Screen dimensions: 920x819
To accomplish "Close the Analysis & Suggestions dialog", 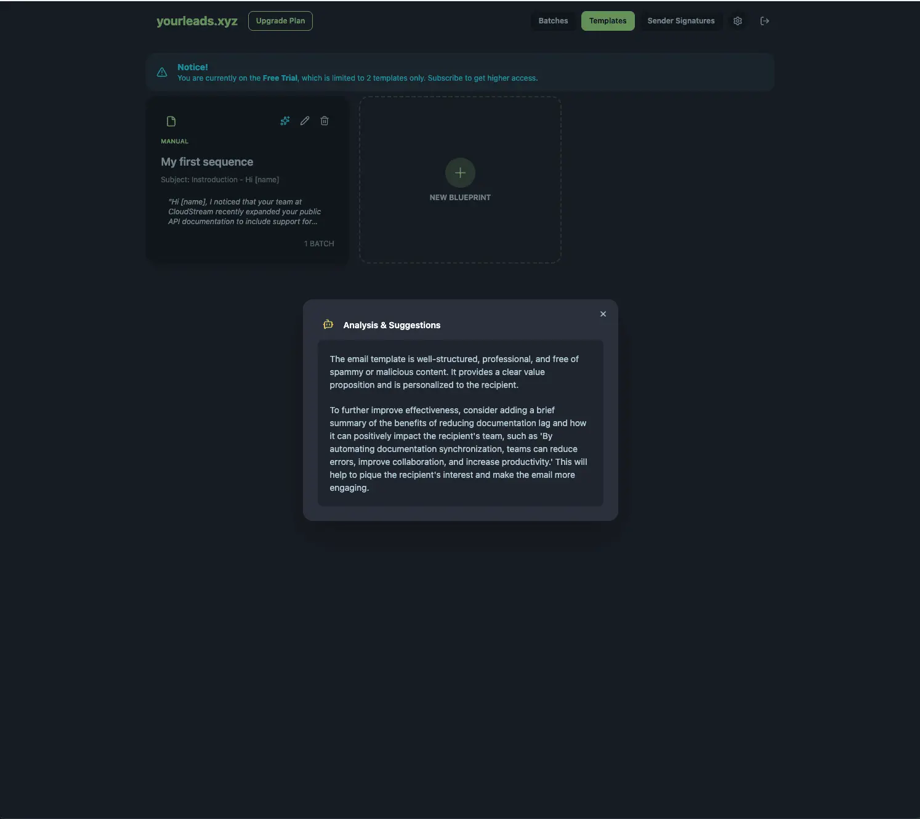I will coord(603,314).
